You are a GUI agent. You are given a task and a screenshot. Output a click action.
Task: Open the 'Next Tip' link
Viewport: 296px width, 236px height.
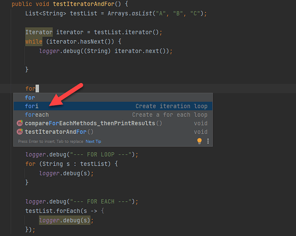pyautogui.click(x=93, y=141)
